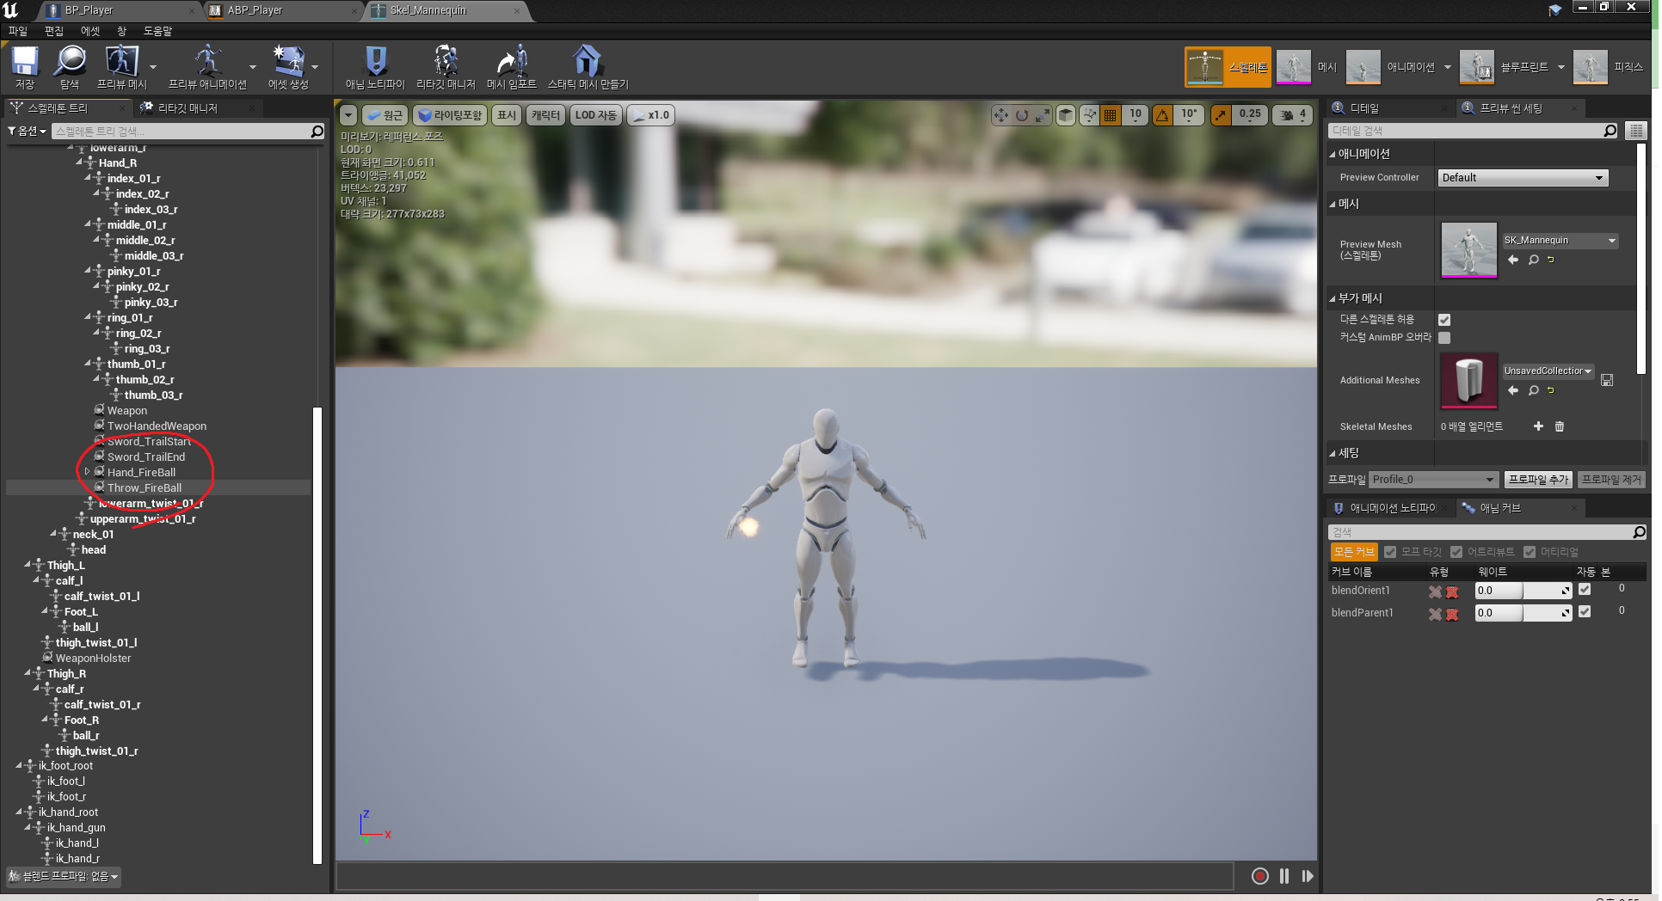The height and width of the screenshot is (901, 1662).
Task: Click the trash icon for Skeletal Meshes
Action: (1560, 426)
